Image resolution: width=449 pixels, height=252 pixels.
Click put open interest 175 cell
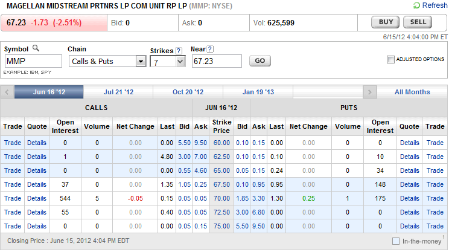(x=380, y=198)
